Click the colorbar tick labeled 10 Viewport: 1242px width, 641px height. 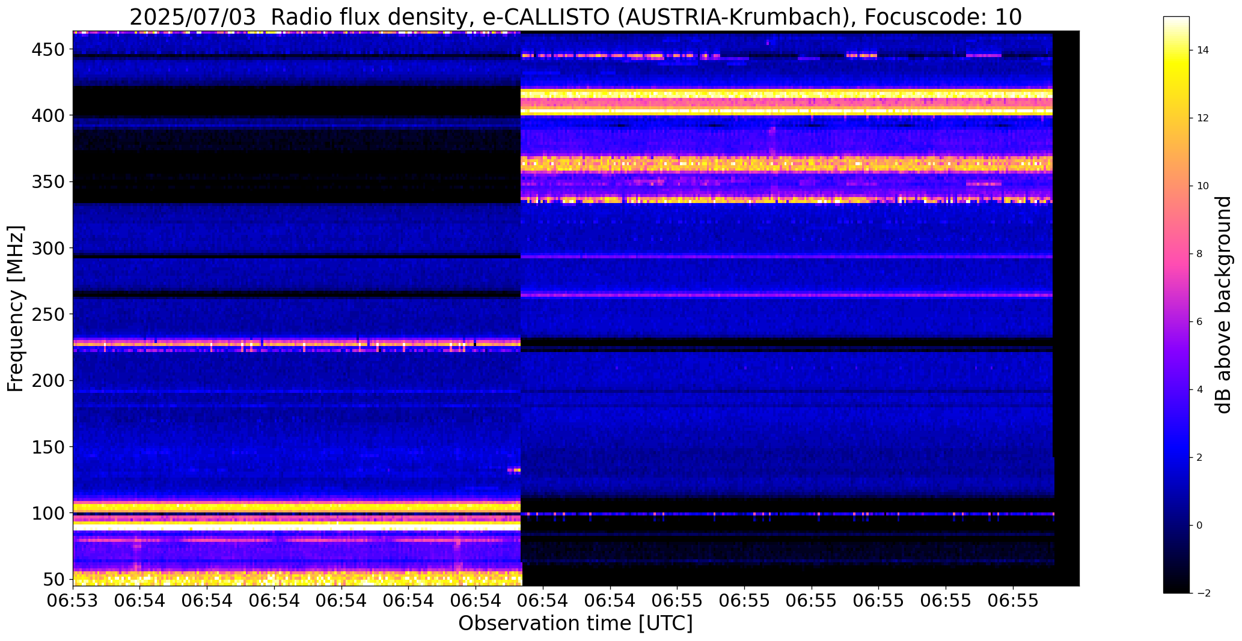tap(1203, 186)
